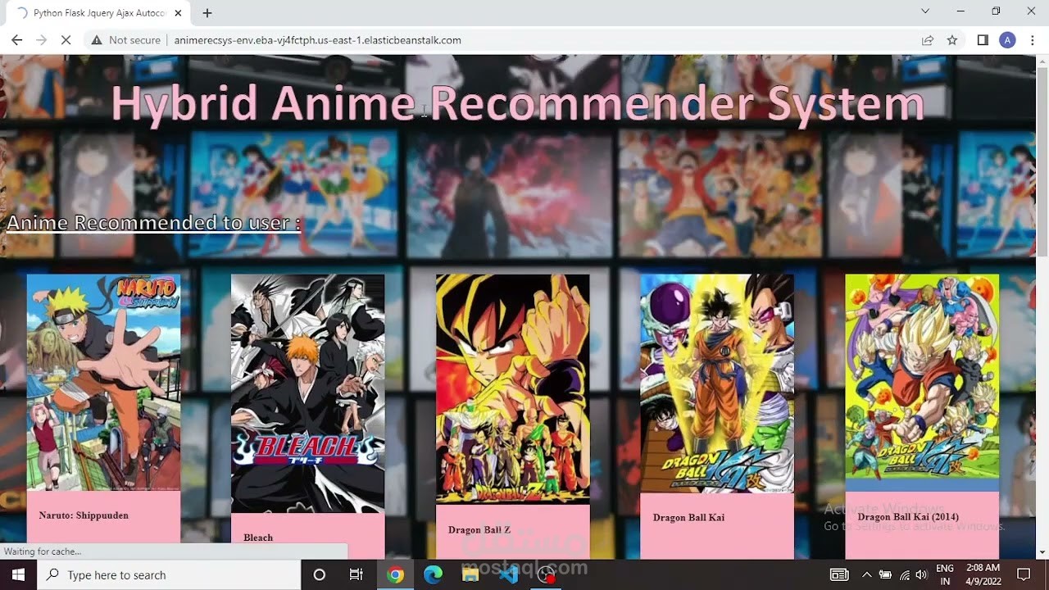Share this page via the share icon
The height and width of the screenshot is (590, 1049).
(928, 40)
